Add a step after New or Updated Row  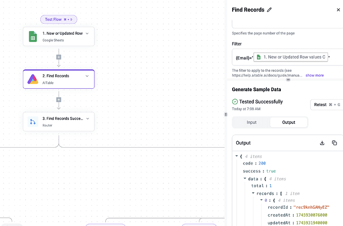[59, 57]
